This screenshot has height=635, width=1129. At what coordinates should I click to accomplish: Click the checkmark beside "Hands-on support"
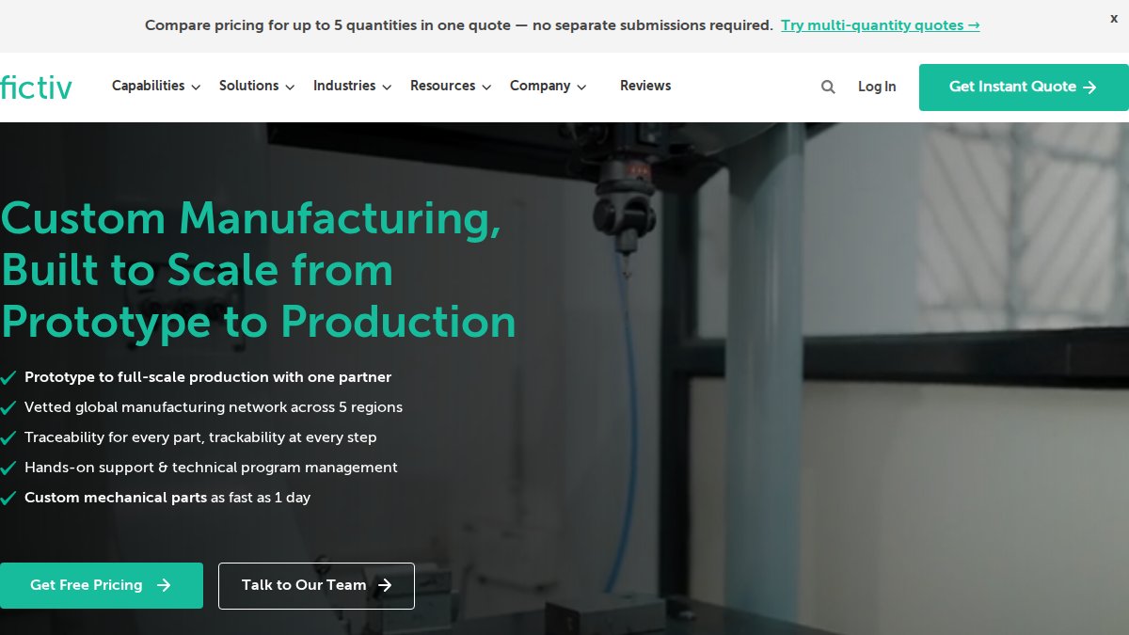(8, 468)
